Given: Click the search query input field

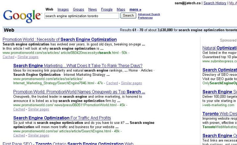Looking at the screenshot, I should click(x=82, y=16).
